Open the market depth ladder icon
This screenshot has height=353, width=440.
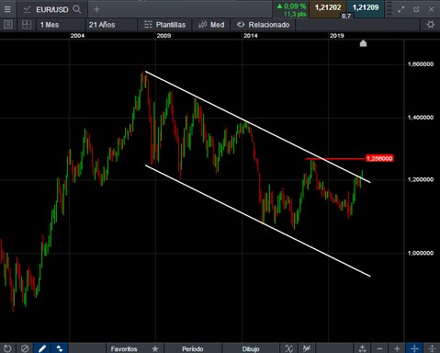pyautogui.click(x=389, y=9)
